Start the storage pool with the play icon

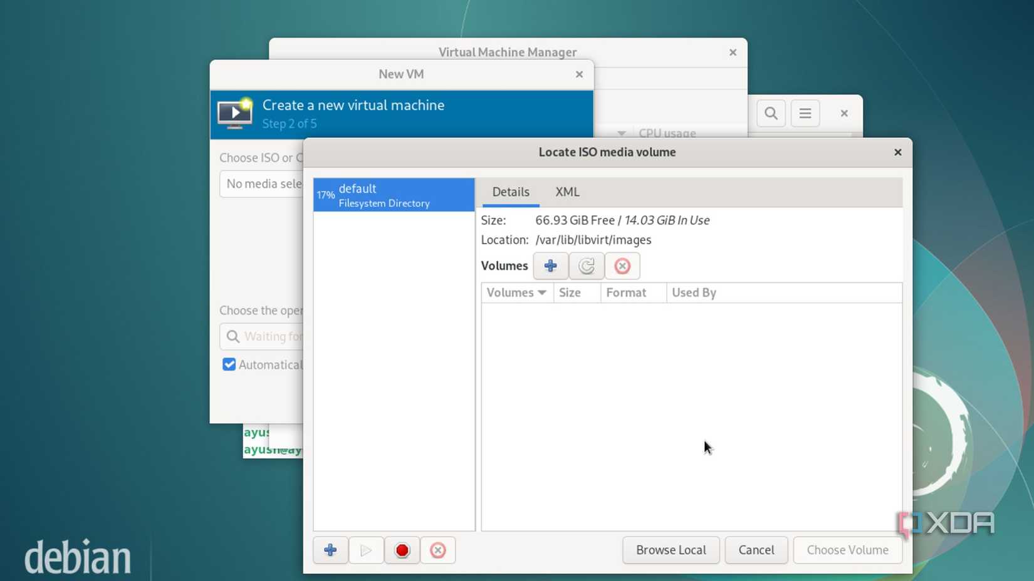click(366, 550)
